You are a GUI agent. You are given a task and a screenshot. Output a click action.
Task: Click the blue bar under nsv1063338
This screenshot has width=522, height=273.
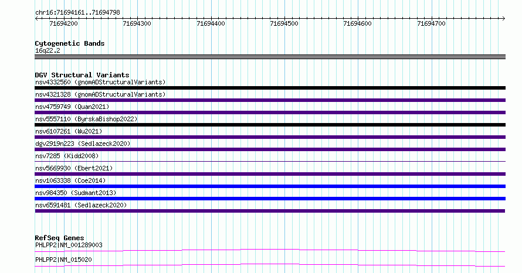pyautogui.click(x=270, y=186)
